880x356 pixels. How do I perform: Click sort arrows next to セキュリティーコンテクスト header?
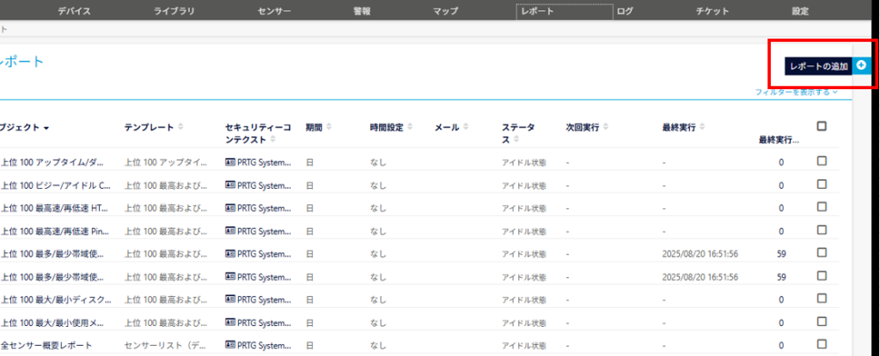coord(272,138)
